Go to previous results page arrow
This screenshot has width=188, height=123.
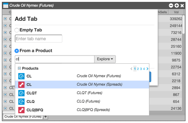coord(132,69)
